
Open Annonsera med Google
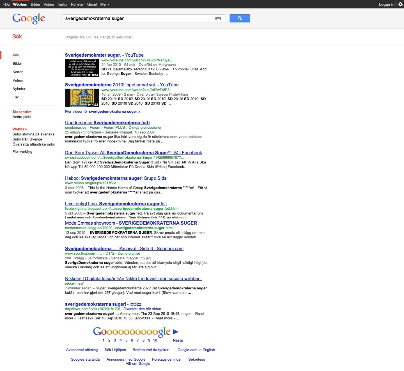tap(126, 359)
